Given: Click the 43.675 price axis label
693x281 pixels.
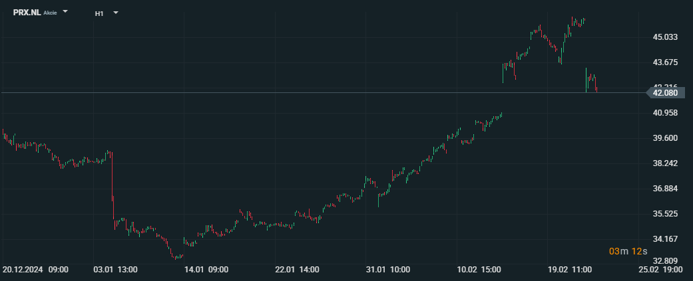Looking at the screenshot, I should (665, 62).
